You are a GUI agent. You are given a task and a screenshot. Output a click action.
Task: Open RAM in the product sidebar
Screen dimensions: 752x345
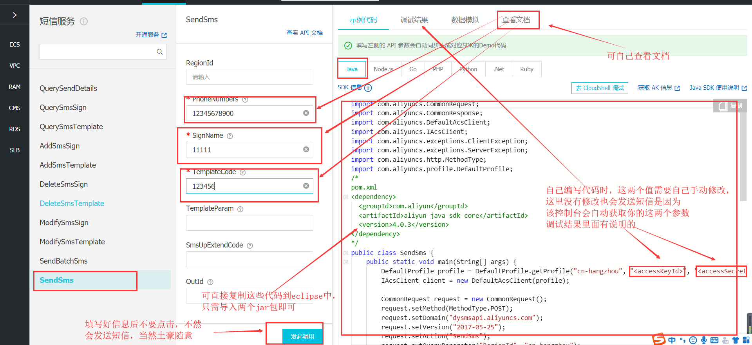pos(14,87)
